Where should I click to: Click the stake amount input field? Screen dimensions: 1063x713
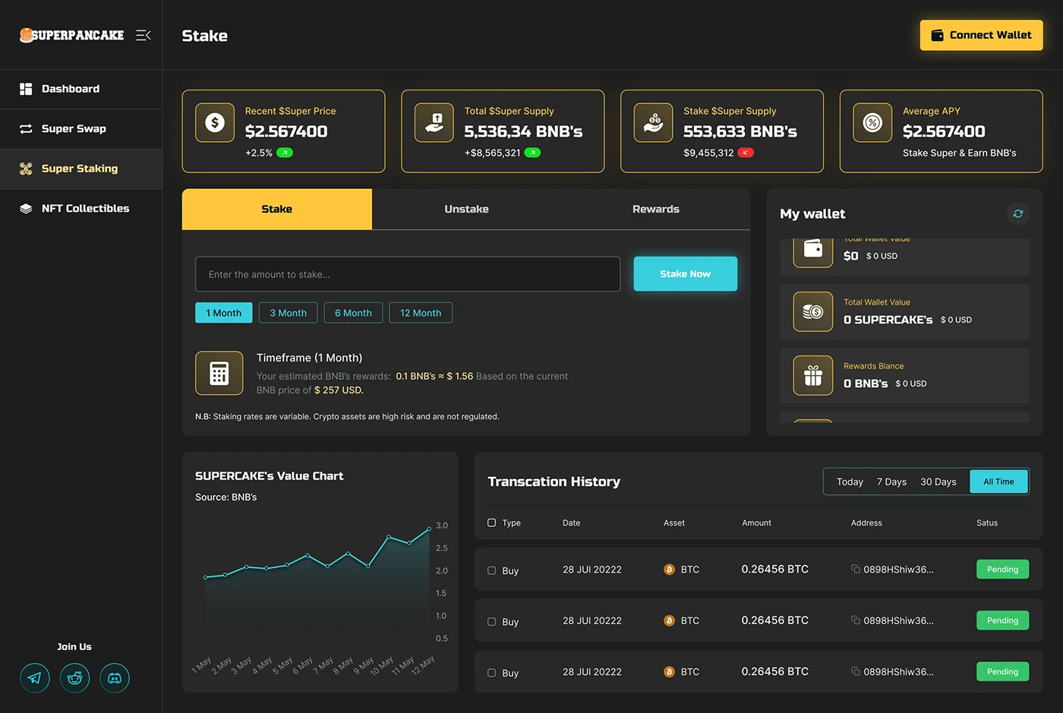[408, 274]
